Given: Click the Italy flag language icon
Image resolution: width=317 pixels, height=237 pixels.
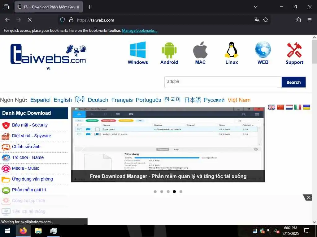Looking at the screenshot, I should click(x=298, y=107).
